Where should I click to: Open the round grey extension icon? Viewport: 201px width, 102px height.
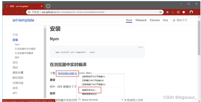tap(173, 12)
